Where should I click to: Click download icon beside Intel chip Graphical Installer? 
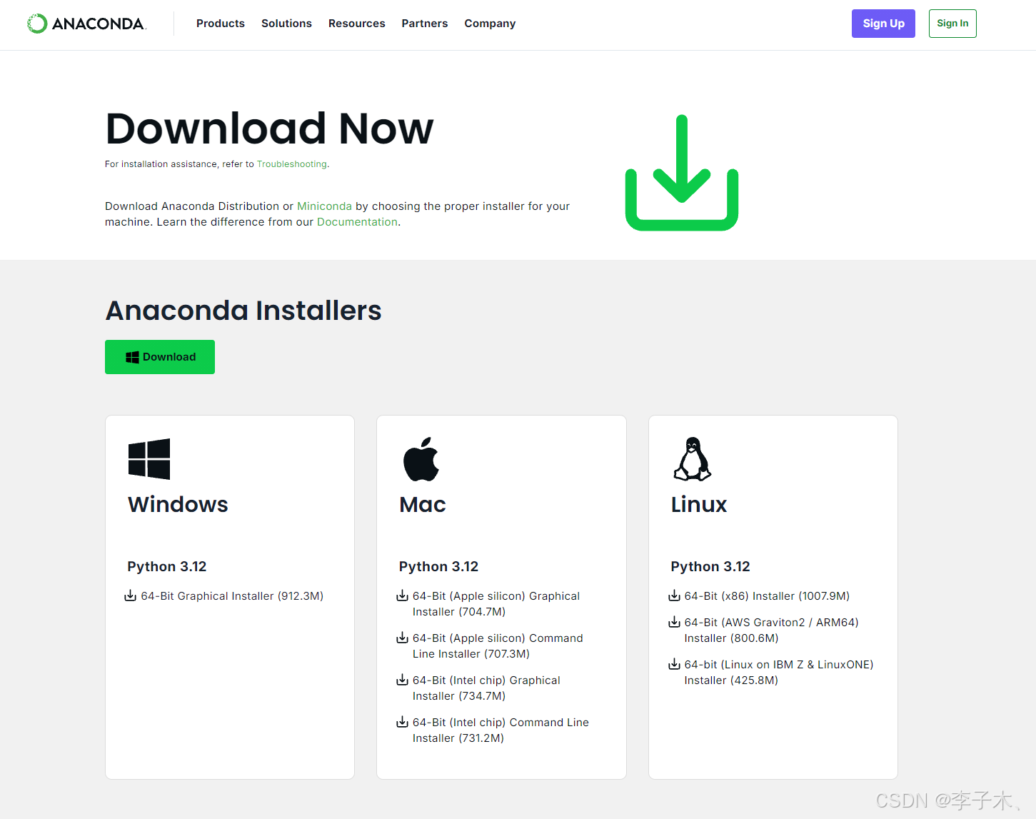pos(403,680)
